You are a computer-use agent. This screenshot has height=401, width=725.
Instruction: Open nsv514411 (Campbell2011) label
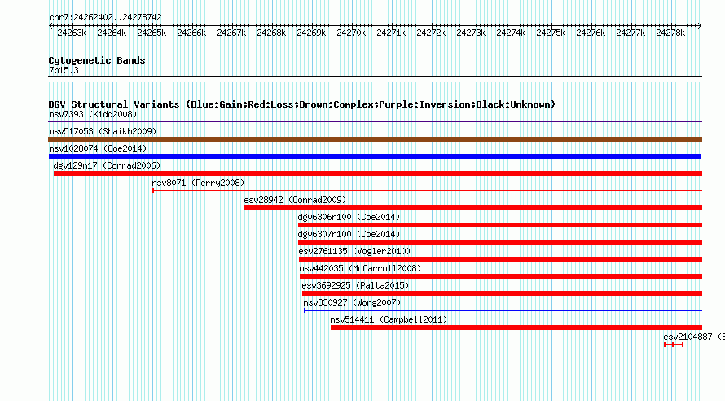[x=389, y=319]
